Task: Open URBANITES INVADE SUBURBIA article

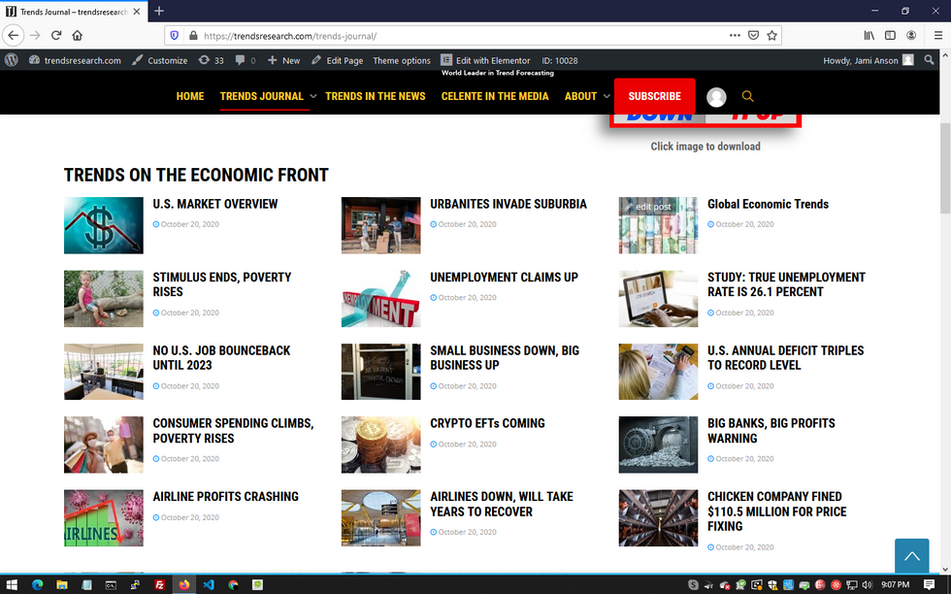Action: click(508, 204)
